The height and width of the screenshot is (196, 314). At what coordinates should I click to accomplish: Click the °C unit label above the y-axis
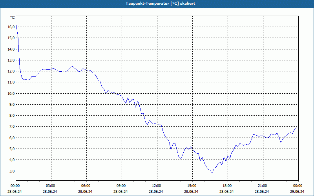point(12,18)
